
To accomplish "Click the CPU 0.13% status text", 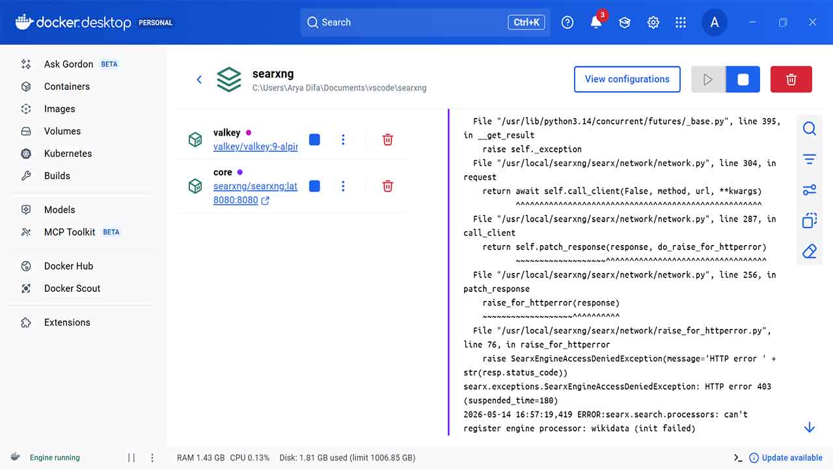I will [x=250, y=457].
